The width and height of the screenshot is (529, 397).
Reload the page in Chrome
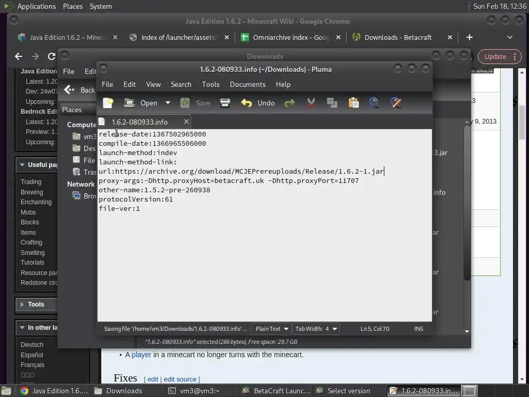pos(52,56)
